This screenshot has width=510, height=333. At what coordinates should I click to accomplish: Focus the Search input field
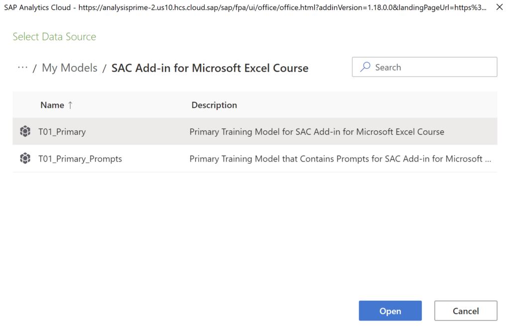tap(424, 67)
